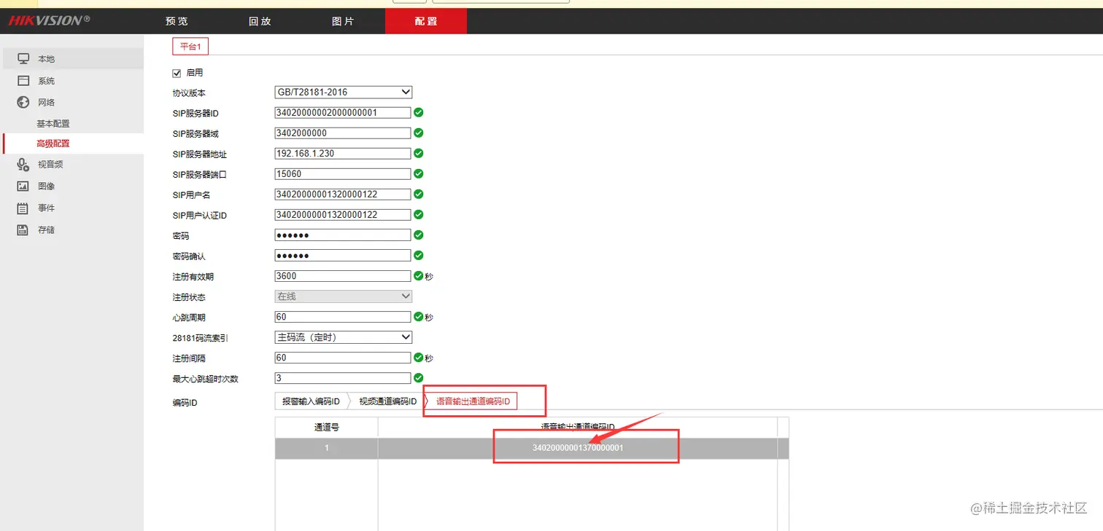Image resolution: width=1103 pixels, height=531 pixels.
Task: Click the 心跳周期 input field
Action: (343, 317)
